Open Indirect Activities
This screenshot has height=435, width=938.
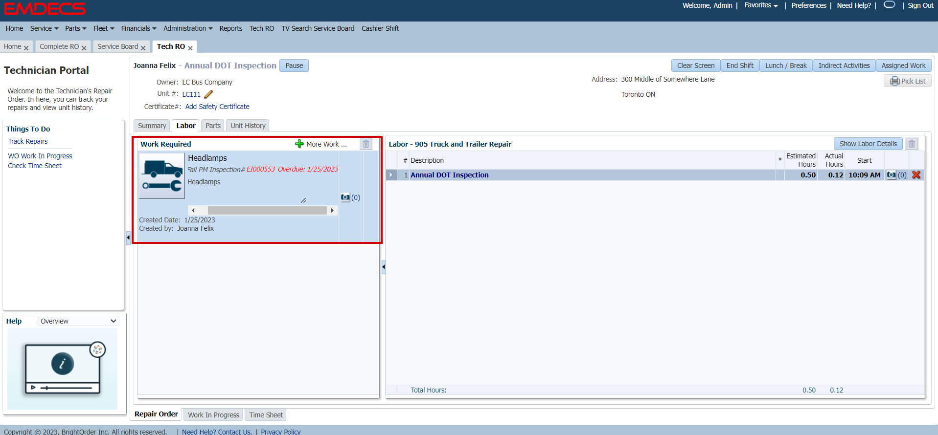pos(844,65)
